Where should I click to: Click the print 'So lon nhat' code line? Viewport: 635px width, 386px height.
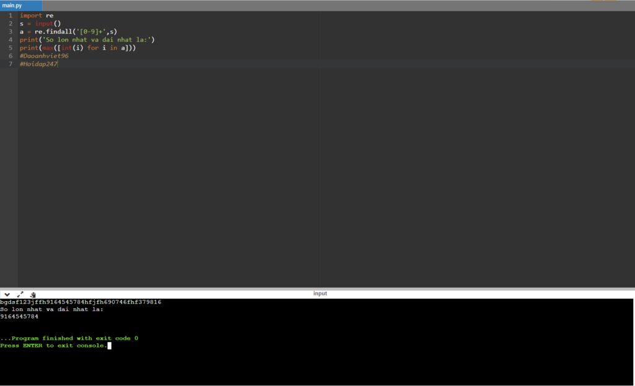pos(87,40)
